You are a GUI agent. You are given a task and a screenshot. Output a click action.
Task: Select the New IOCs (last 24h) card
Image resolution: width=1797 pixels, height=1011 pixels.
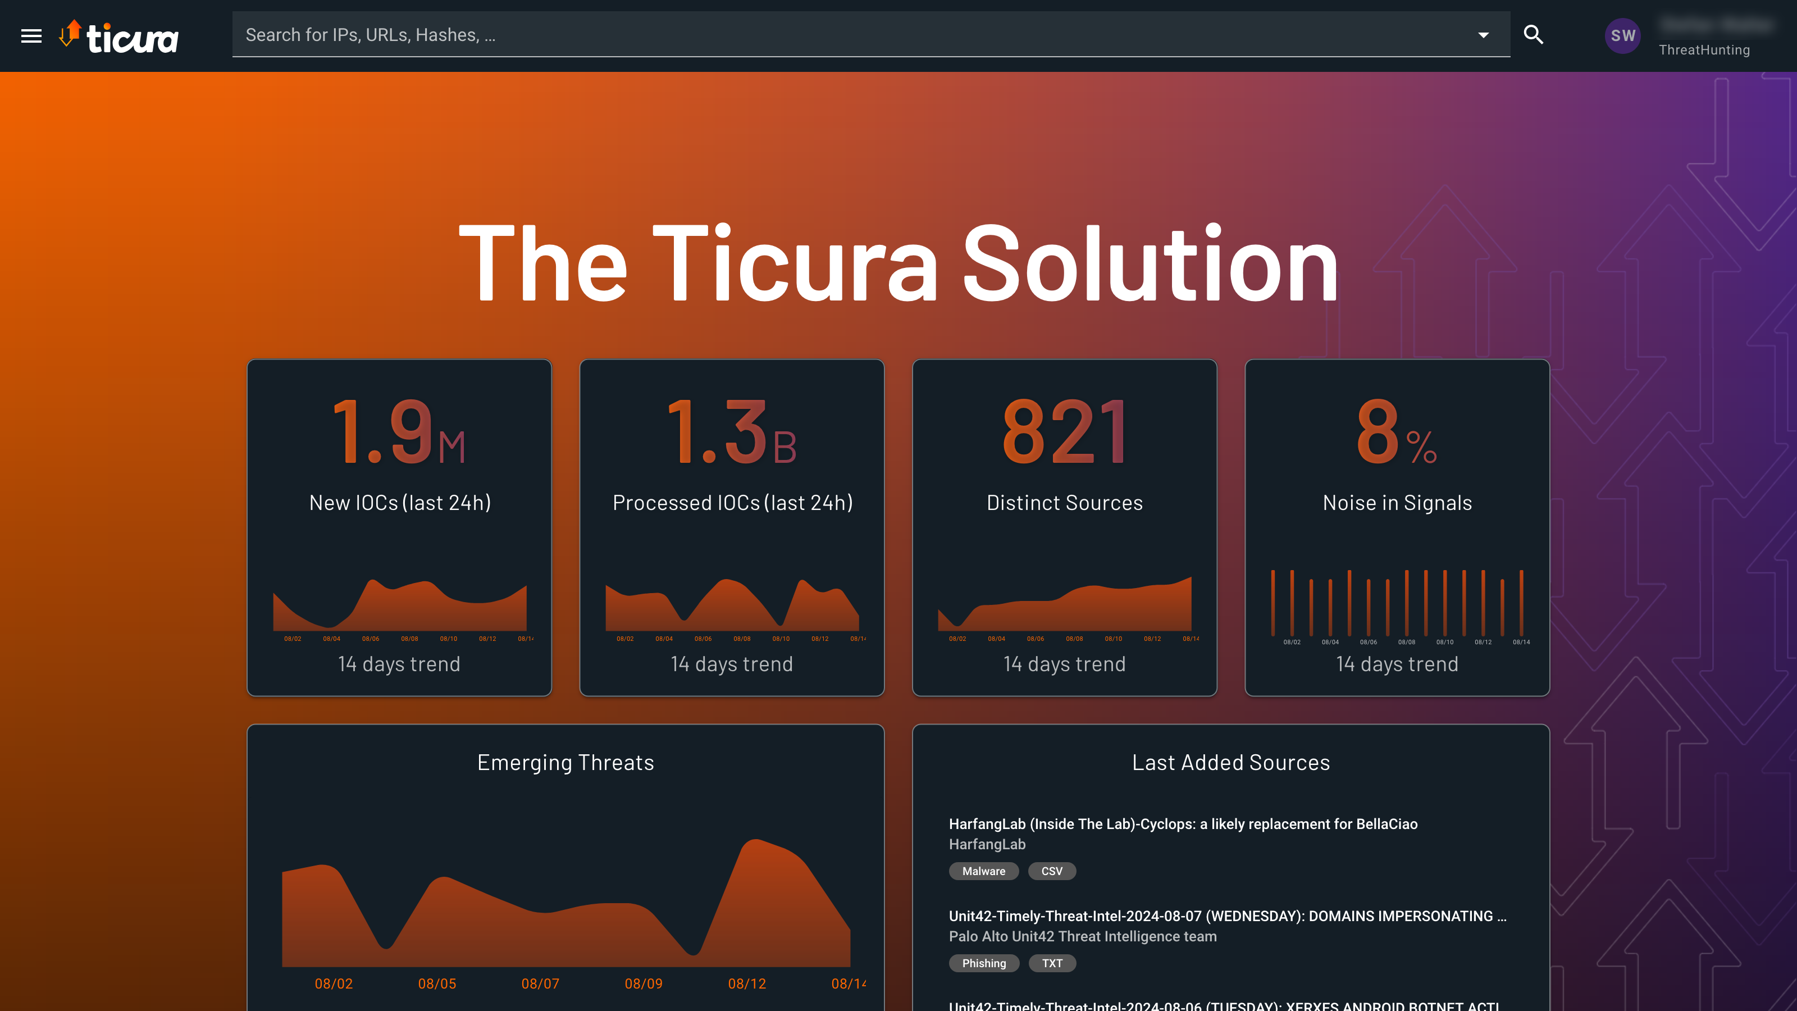[x=399, y=502]
